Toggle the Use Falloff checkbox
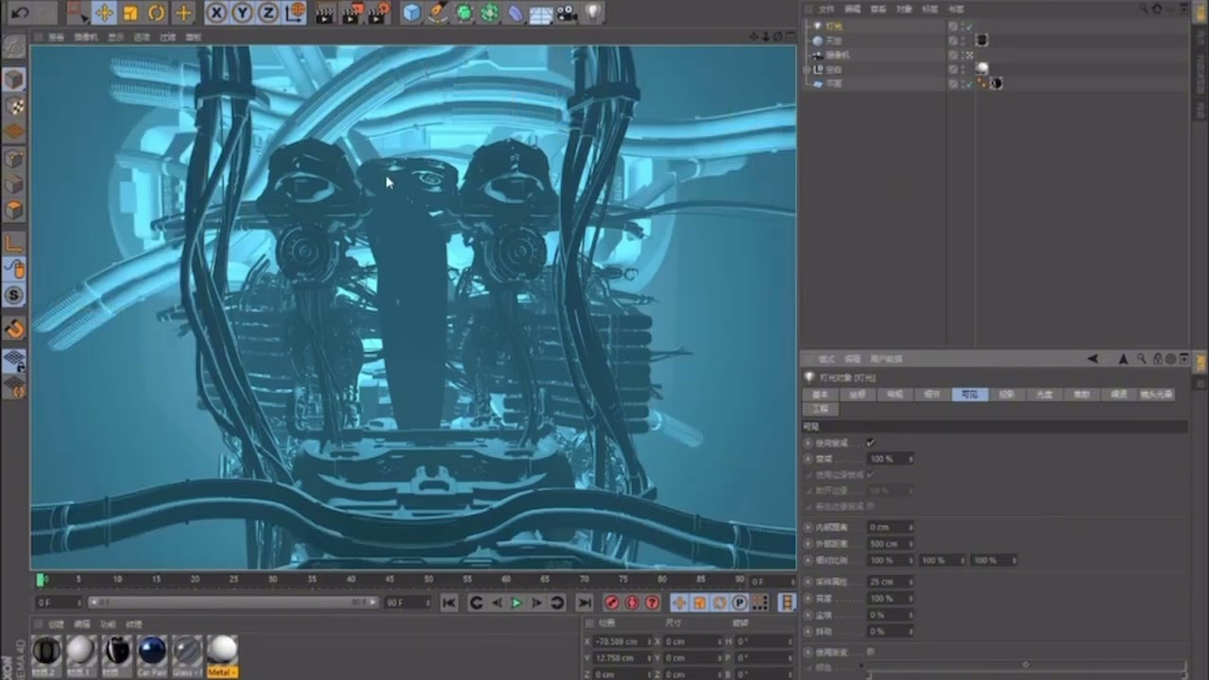1209x680 pixels. point(870,442)
